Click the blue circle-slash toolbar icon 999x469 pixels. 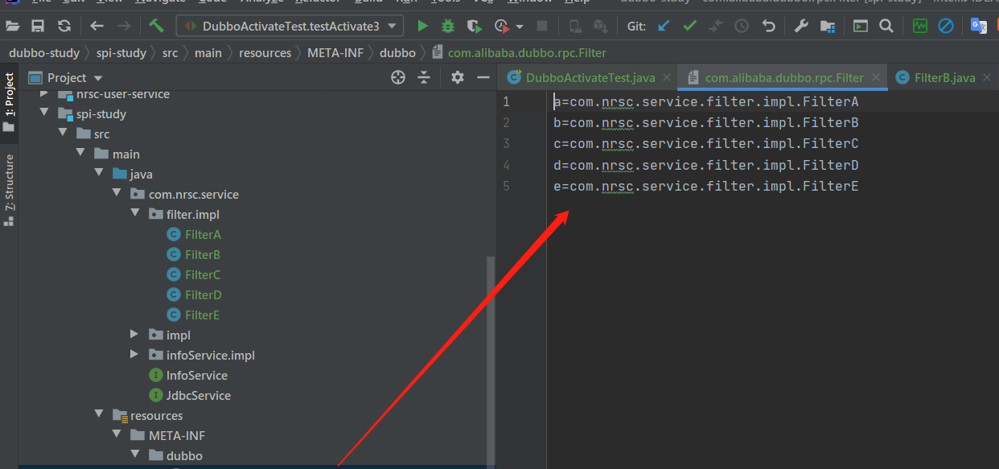tap(946, 26)
